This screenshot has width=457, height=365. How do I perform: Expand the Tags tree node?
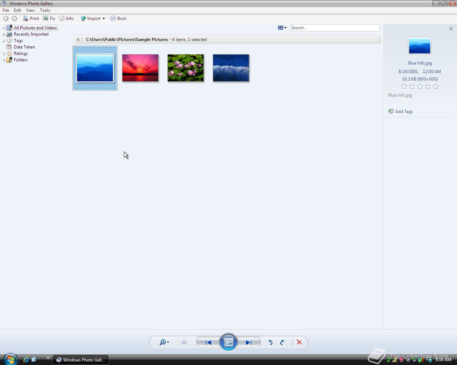(4, 41)
